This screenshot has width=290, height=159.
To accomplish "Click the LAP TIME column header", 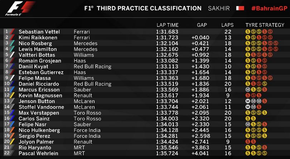I will 168,25.
